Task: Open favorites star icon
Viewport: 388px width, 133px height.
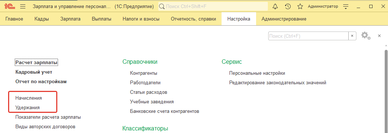Action: tap(300, 7)
